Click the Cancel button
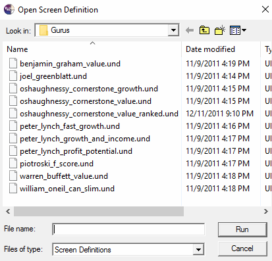This screenshot has height=261, width=272. click(242, 249)
